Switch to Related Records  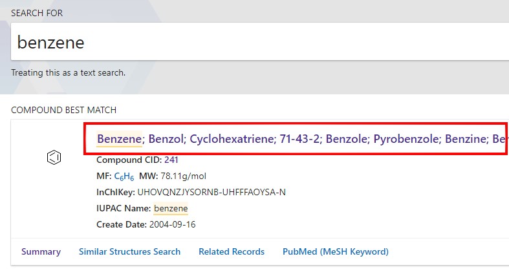[x=231, y=251]
